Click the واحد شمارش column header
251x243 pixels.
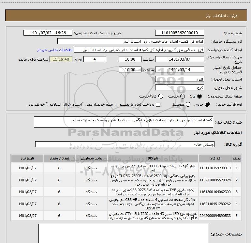(91, 159)
